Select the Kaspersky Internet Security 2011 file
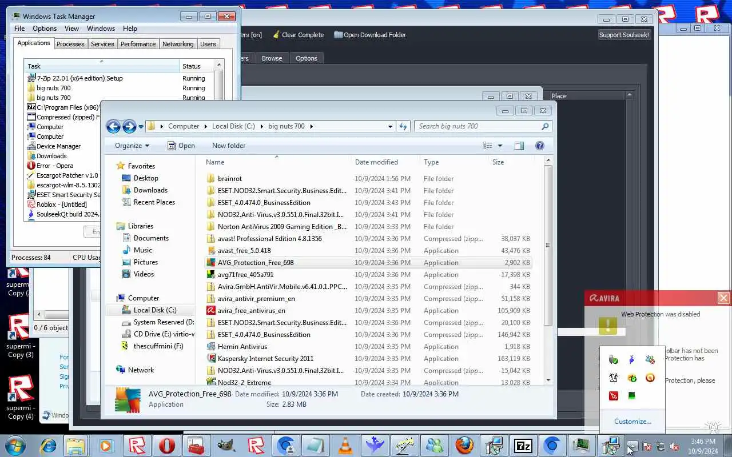Viewport: 732px width, 457px height. [265, 359]
